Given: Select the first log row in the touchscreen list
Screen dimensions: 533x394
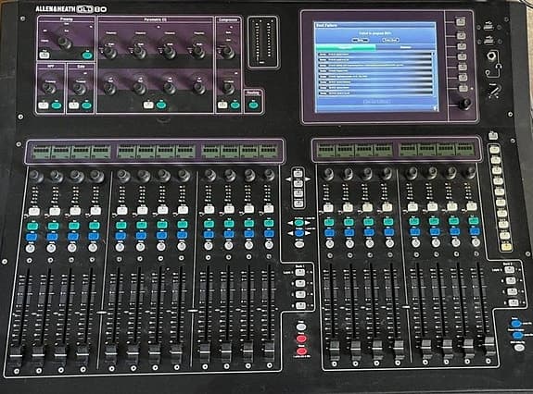Looking at the screenshot, I should (x=375, y=54).
